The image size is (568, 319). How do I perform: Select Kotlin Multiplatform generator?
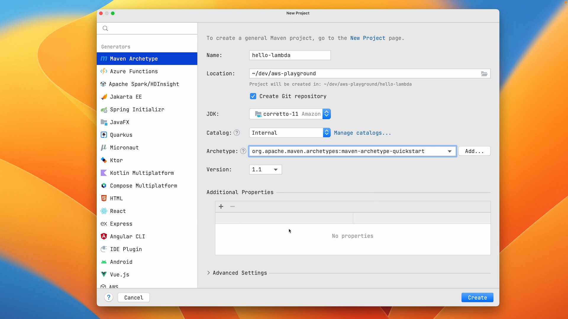pyautogui.click(x=142, y=173)
